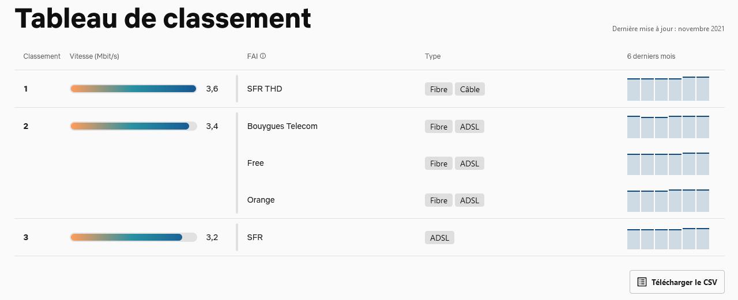Click the Bouygues Telecom provider name
This screenshot has width=738, height=300.
point(282,126)
